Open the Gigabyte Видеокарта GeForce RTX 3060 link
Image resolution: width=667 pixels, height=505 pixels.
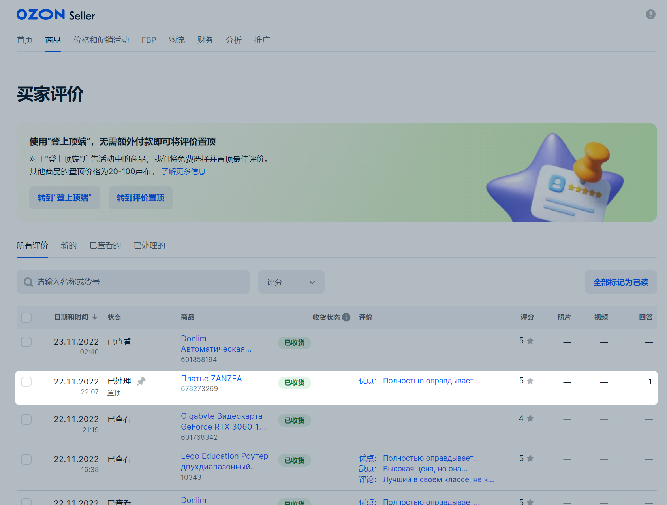click(x=224, y=421)
